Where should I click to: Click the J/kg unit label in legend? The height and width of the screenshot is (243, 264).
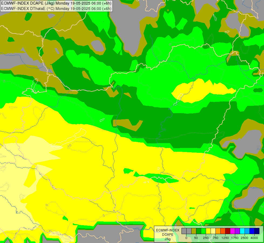point(167,239)
